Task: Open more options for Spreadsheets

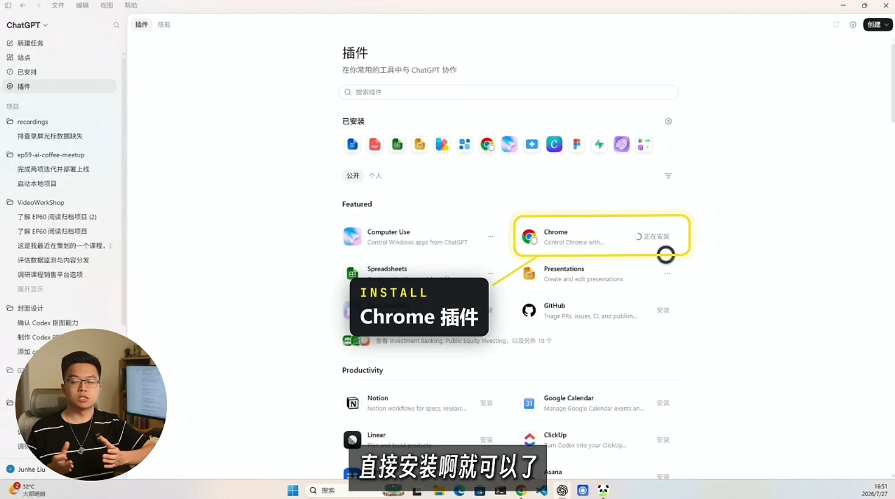Action: click(490, 273)
